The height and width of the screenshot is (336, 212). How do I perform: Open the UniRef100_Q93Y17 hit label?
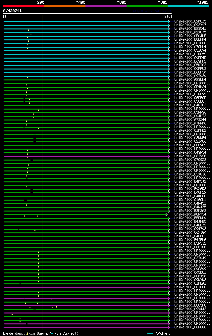tap(190, 25)
